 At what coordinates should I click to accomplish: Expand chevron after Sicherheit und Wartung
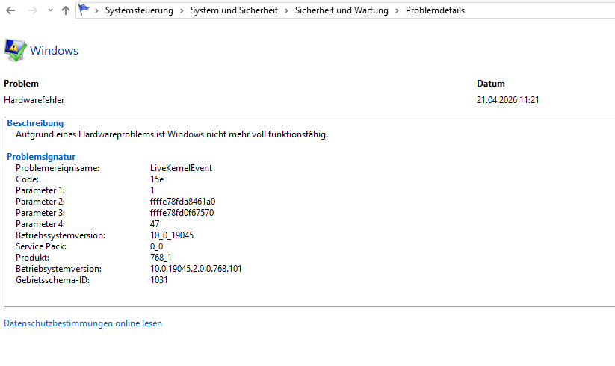[x=397, y=10]
